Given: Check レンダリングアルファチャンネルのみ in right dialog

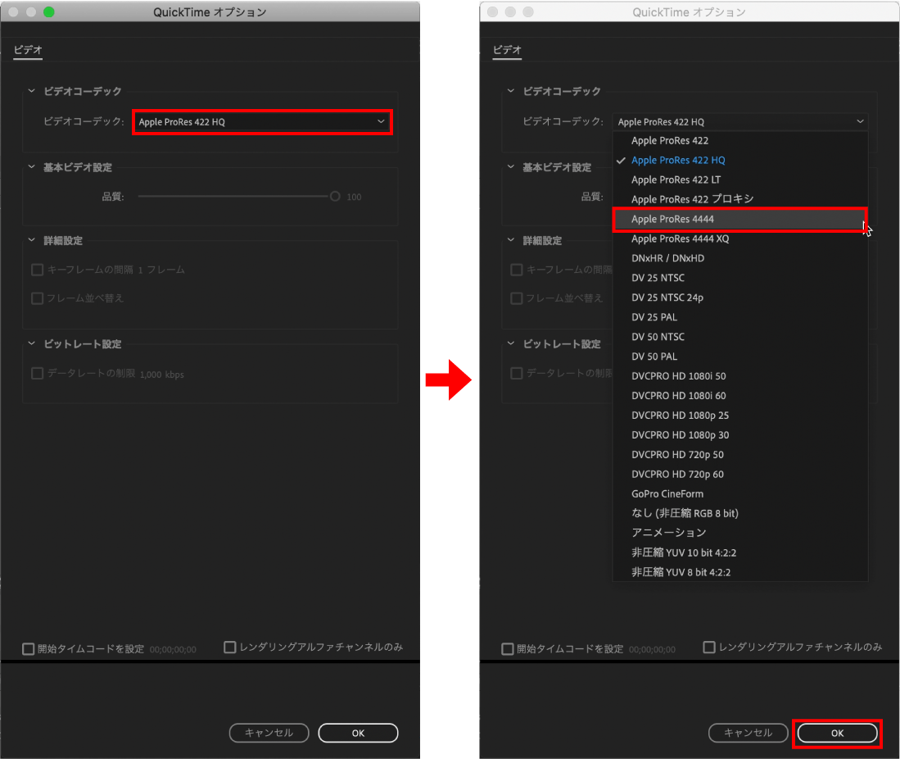Looking at the screenshot, I should pyautogui.click(x=709, y=648).
